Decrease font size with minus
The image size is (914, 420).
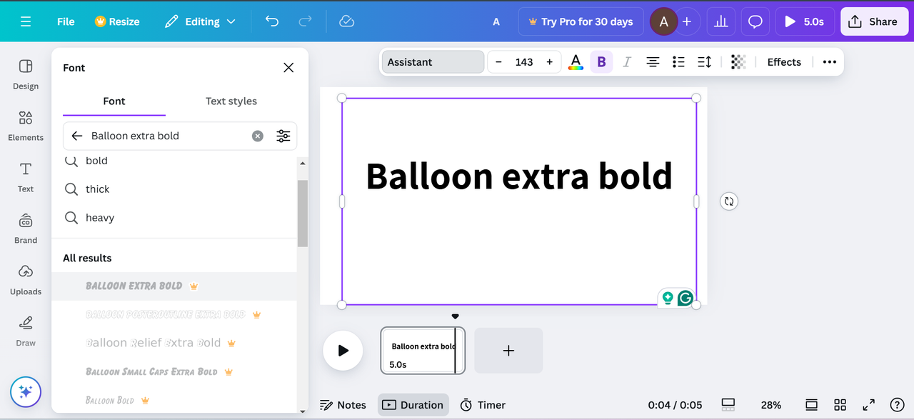pyautogui.click(x=498, y=62)
